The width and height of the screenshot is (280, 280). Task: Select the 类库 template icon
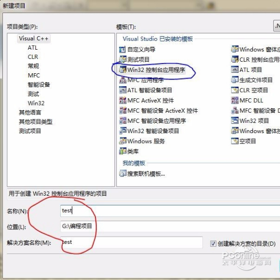[x=122, y=151]
